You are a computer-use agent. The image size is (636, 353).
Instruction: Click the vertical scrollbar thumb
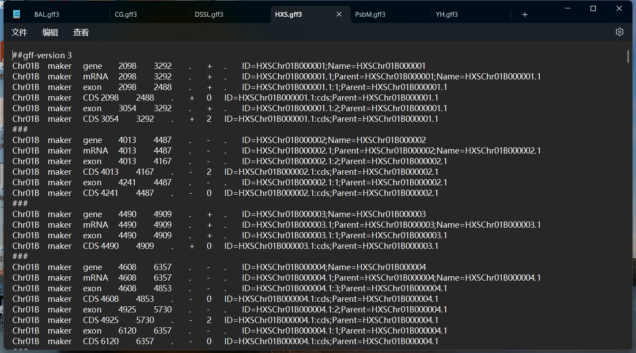point(628,56)
